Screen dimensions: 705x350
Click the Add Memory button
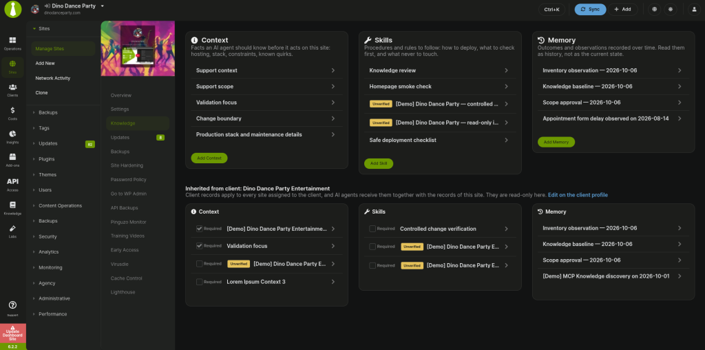[556, 142]
